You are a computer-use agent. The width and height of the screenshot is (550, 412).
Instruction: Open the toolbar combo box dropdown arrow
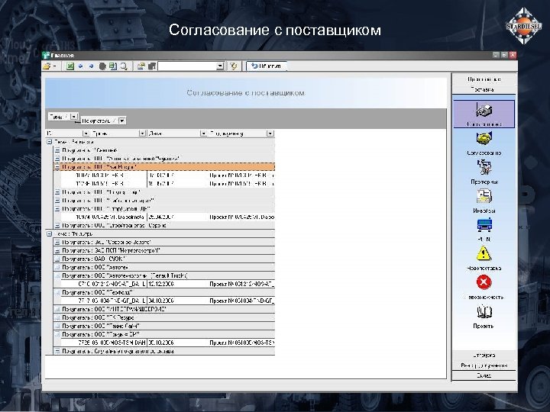pos(220,66)
